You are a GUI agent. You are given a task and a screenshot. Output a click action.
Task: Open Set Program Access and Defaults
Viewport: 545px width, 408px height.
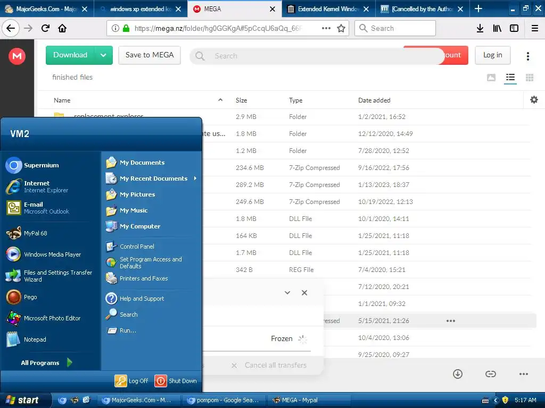coord(144,262)
